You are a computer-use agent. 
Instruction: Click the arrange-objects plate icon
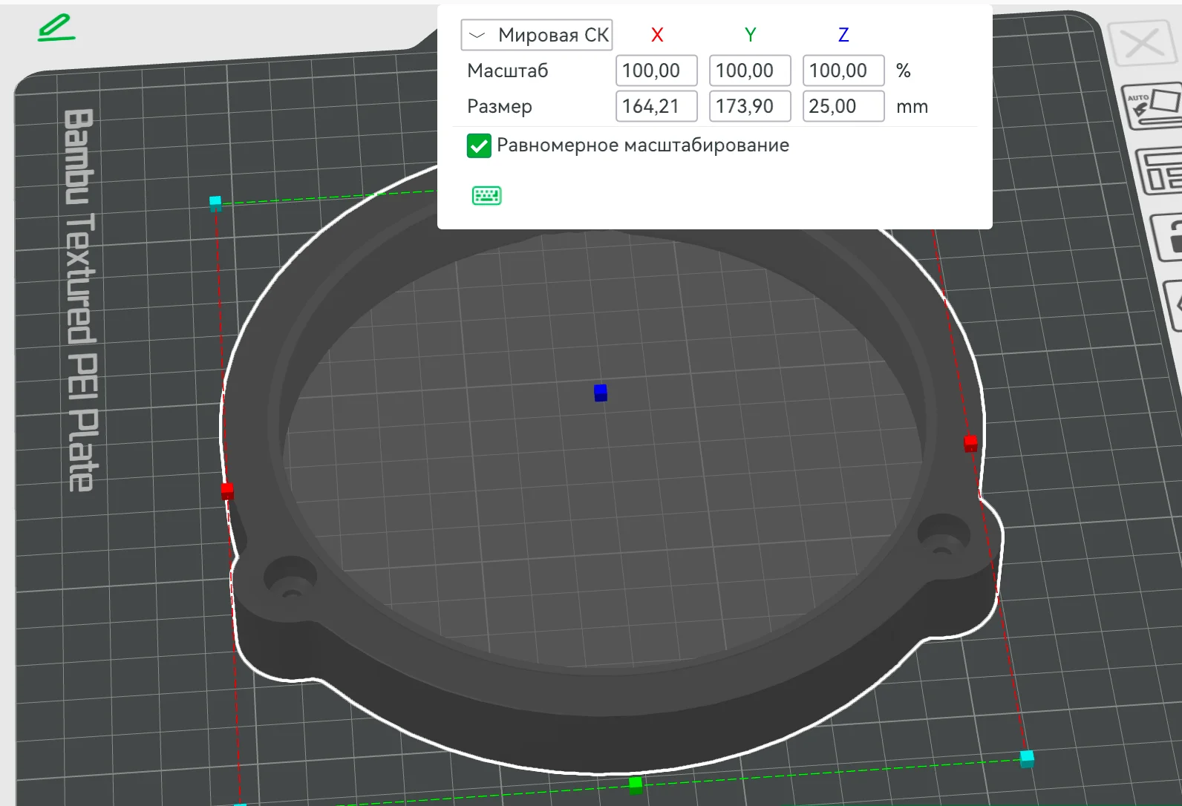click(x=1160, y=171)
